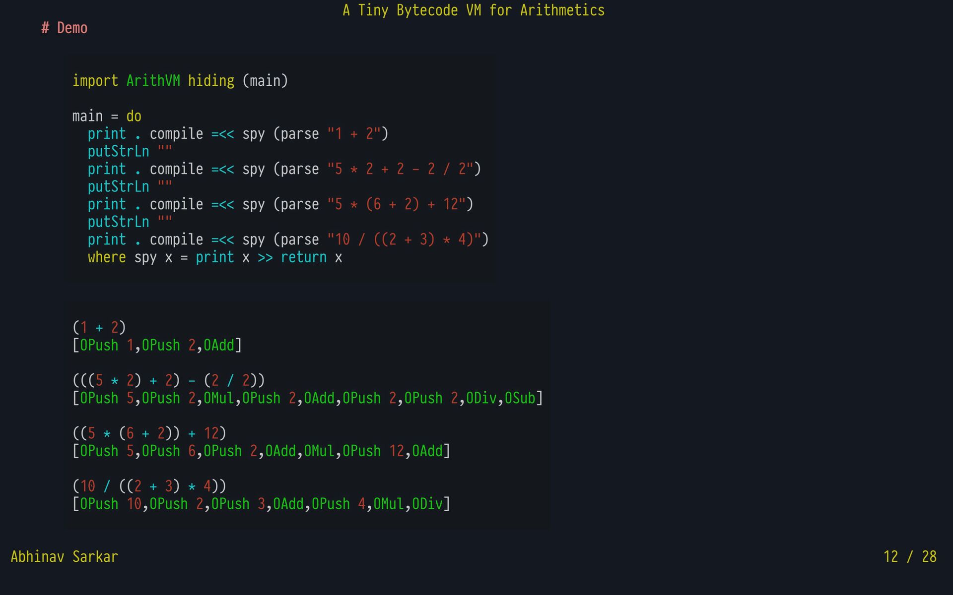Click the output line '(1 + 2)'
This screenshot has height=595, width=953.
coord(99,328)
